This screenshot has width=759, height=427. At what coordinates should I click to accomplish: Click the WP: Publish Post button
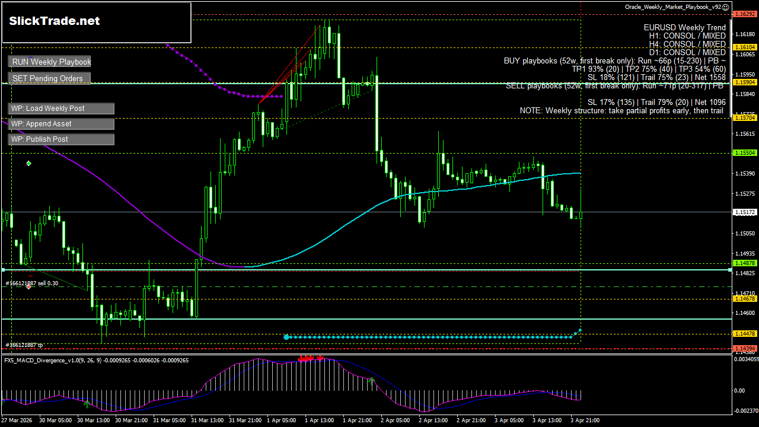[x=61, y=139]
